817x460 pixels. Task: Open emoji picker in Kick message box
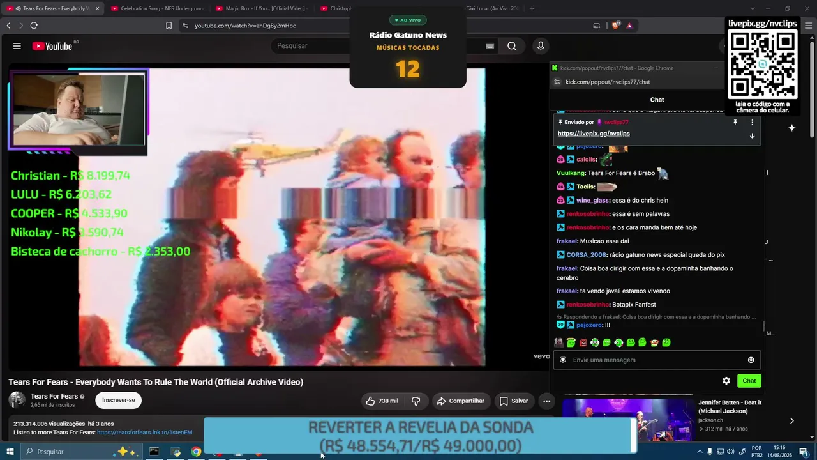[751, 360]
